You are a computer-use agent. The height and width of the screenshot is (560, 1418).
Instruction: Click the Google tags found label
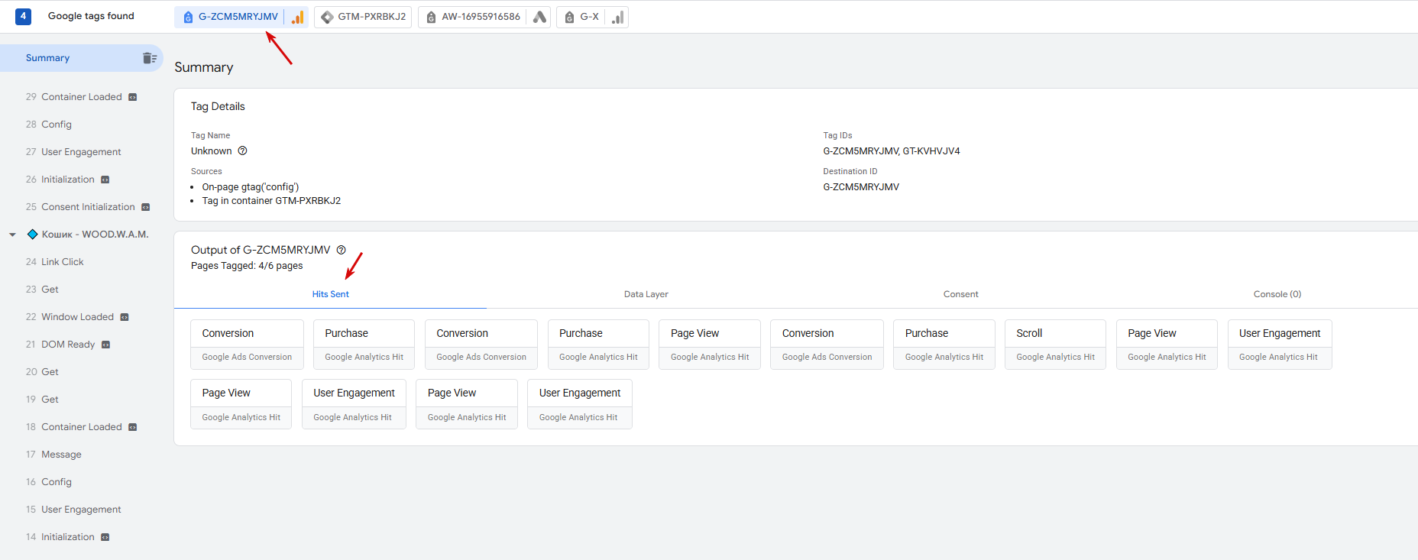pos(91,16)
